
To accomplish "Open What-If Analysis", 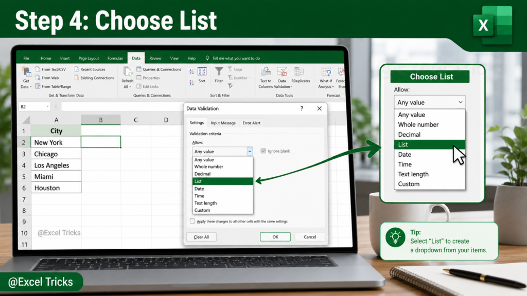I will (326, 71).
